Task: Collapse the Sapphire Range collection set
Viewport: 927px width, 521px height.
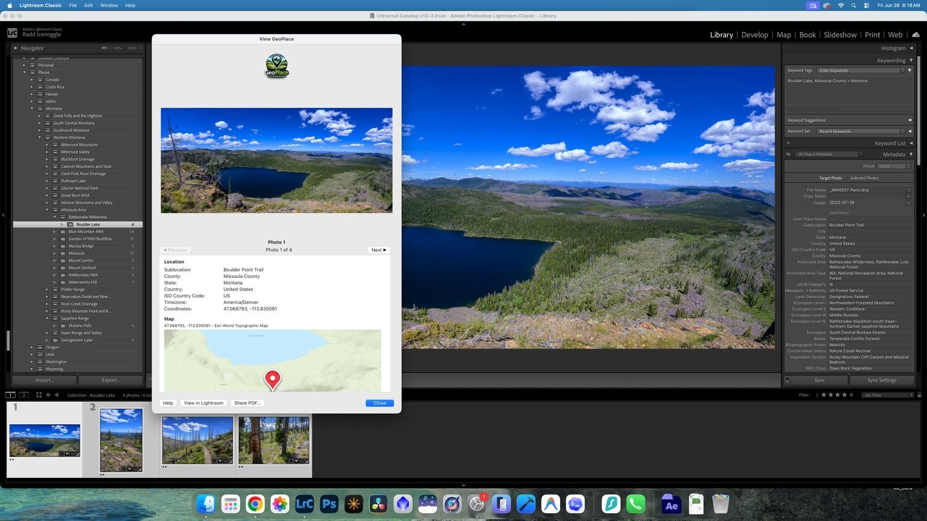Action: [x=48, y=318]
